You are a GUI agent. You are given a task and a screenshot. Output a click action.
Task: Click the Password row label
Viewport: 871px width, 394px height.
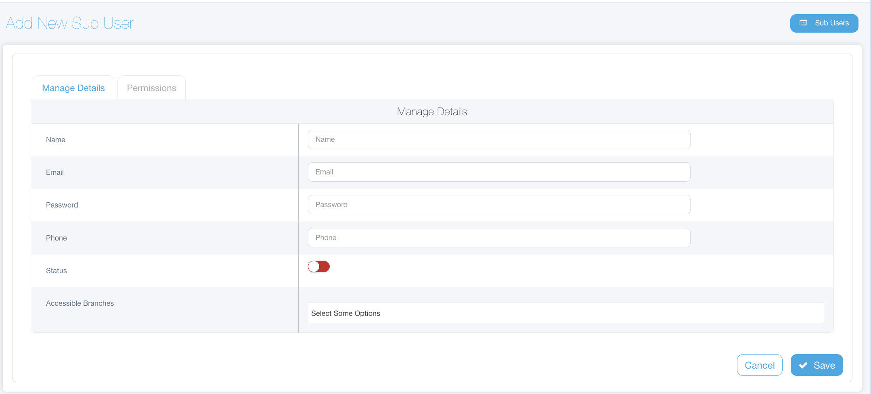62,205
